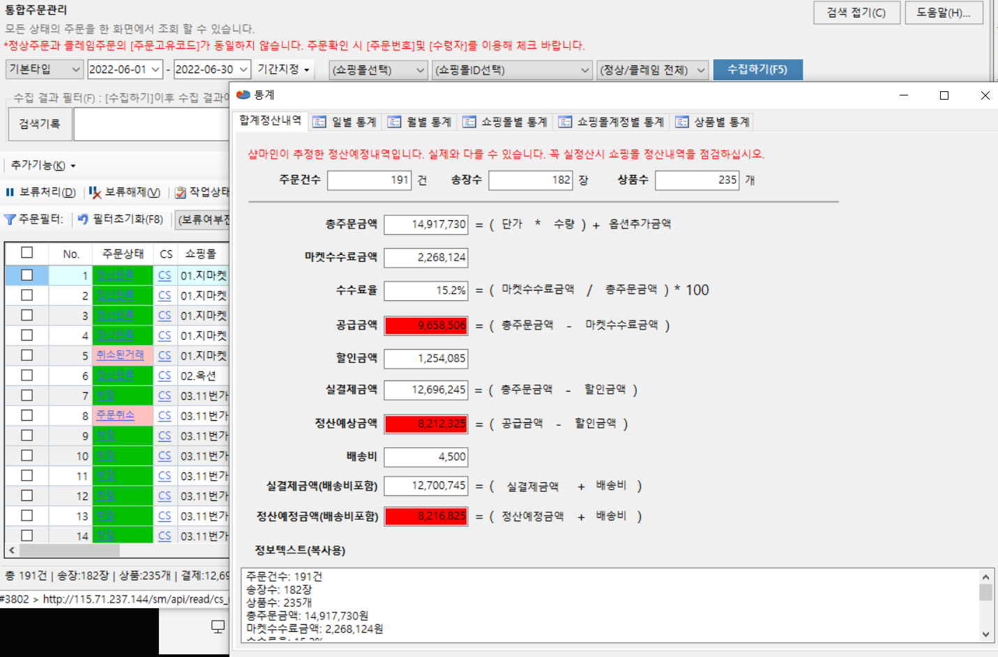The image size is (998, 657).
Task: Open the (정상/클레임 전체) dropdown
Action: pos(653,70)
